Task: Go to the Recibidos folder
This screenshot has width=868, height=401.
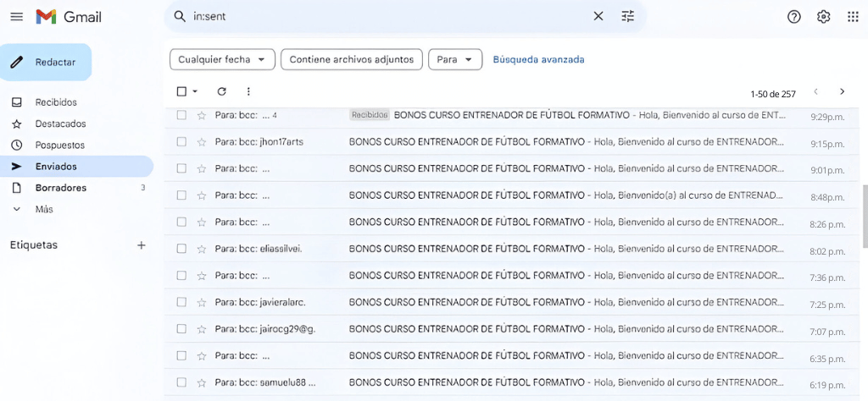Action: (x=56, y=102)
